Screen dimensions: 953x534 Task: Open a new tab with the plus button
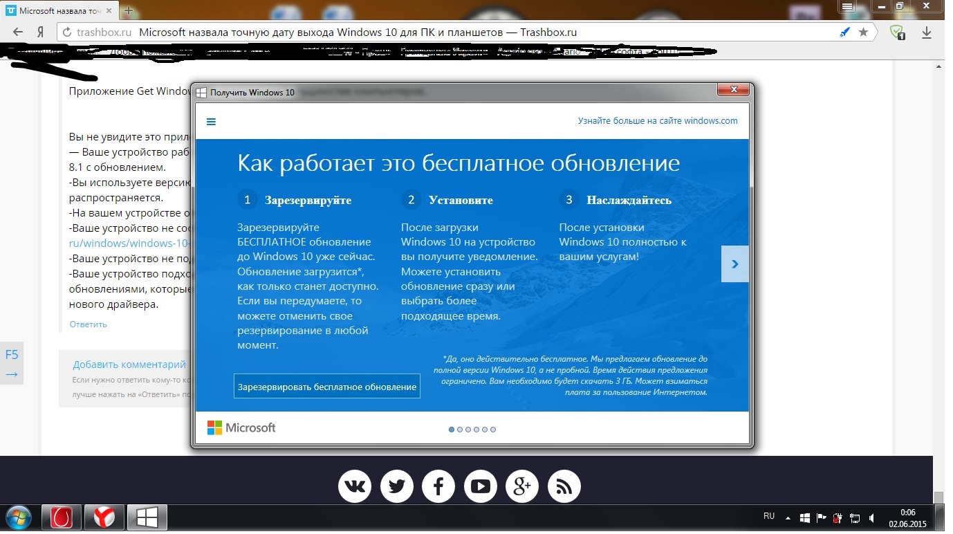(129, 11)
